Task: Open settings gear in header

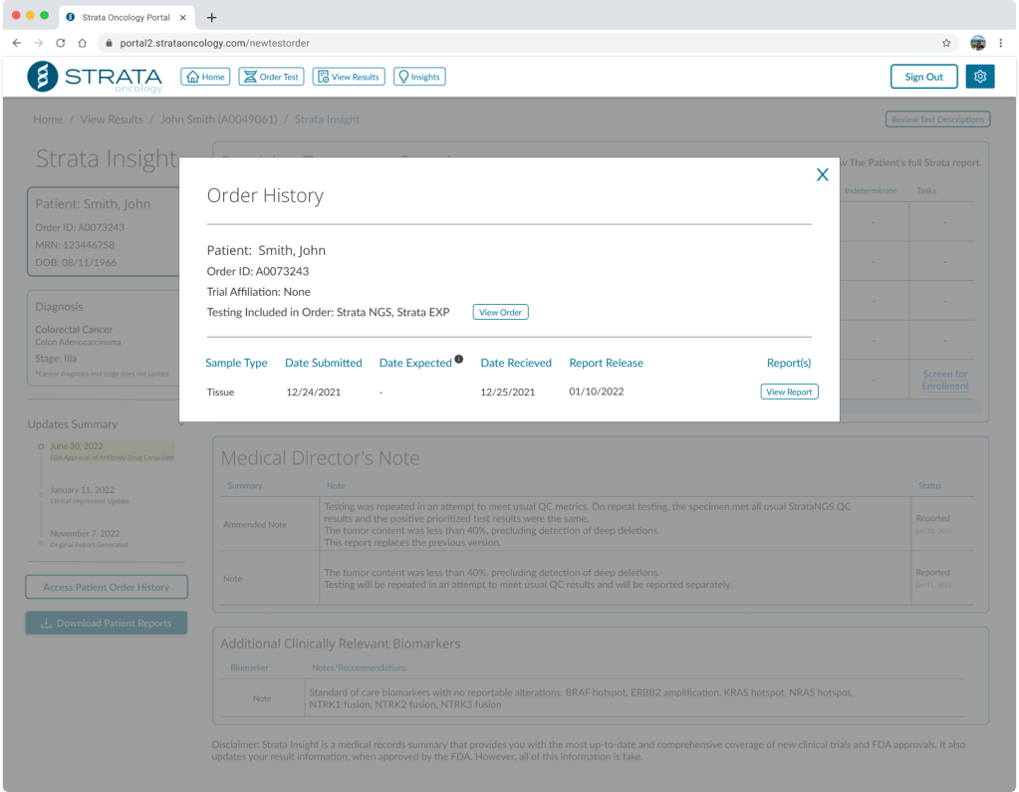Action: pyautogui.click(x=980, y=77)
